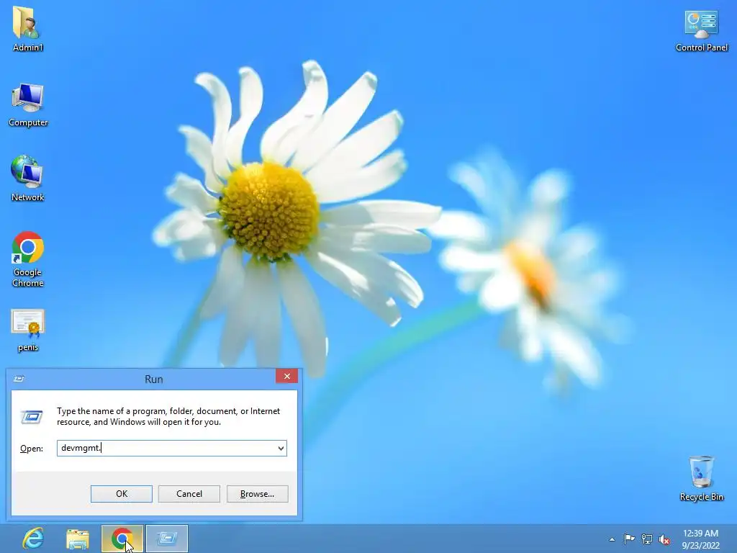
Task: Open the Action Center flag icon
Action: [629, 539]
